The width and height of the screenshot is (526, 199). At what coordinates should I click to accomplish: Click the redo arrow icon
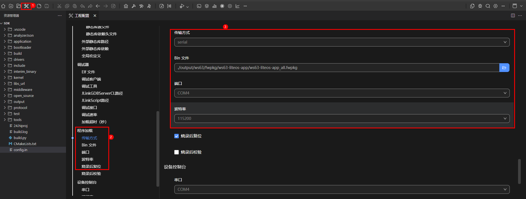90,6
